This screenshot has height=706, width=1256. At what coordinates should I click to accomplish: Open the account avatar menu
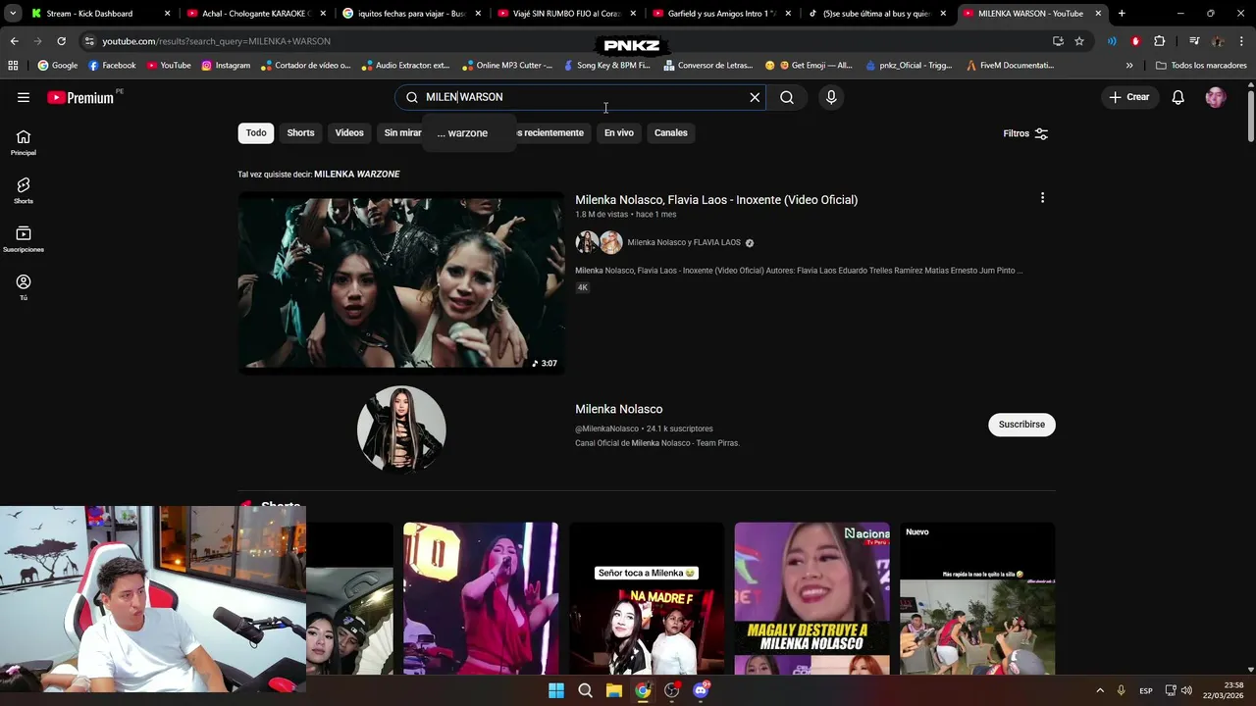click(1216, 97)
